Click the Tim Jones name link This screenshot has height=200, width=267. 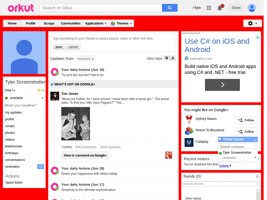click(70, 94)
